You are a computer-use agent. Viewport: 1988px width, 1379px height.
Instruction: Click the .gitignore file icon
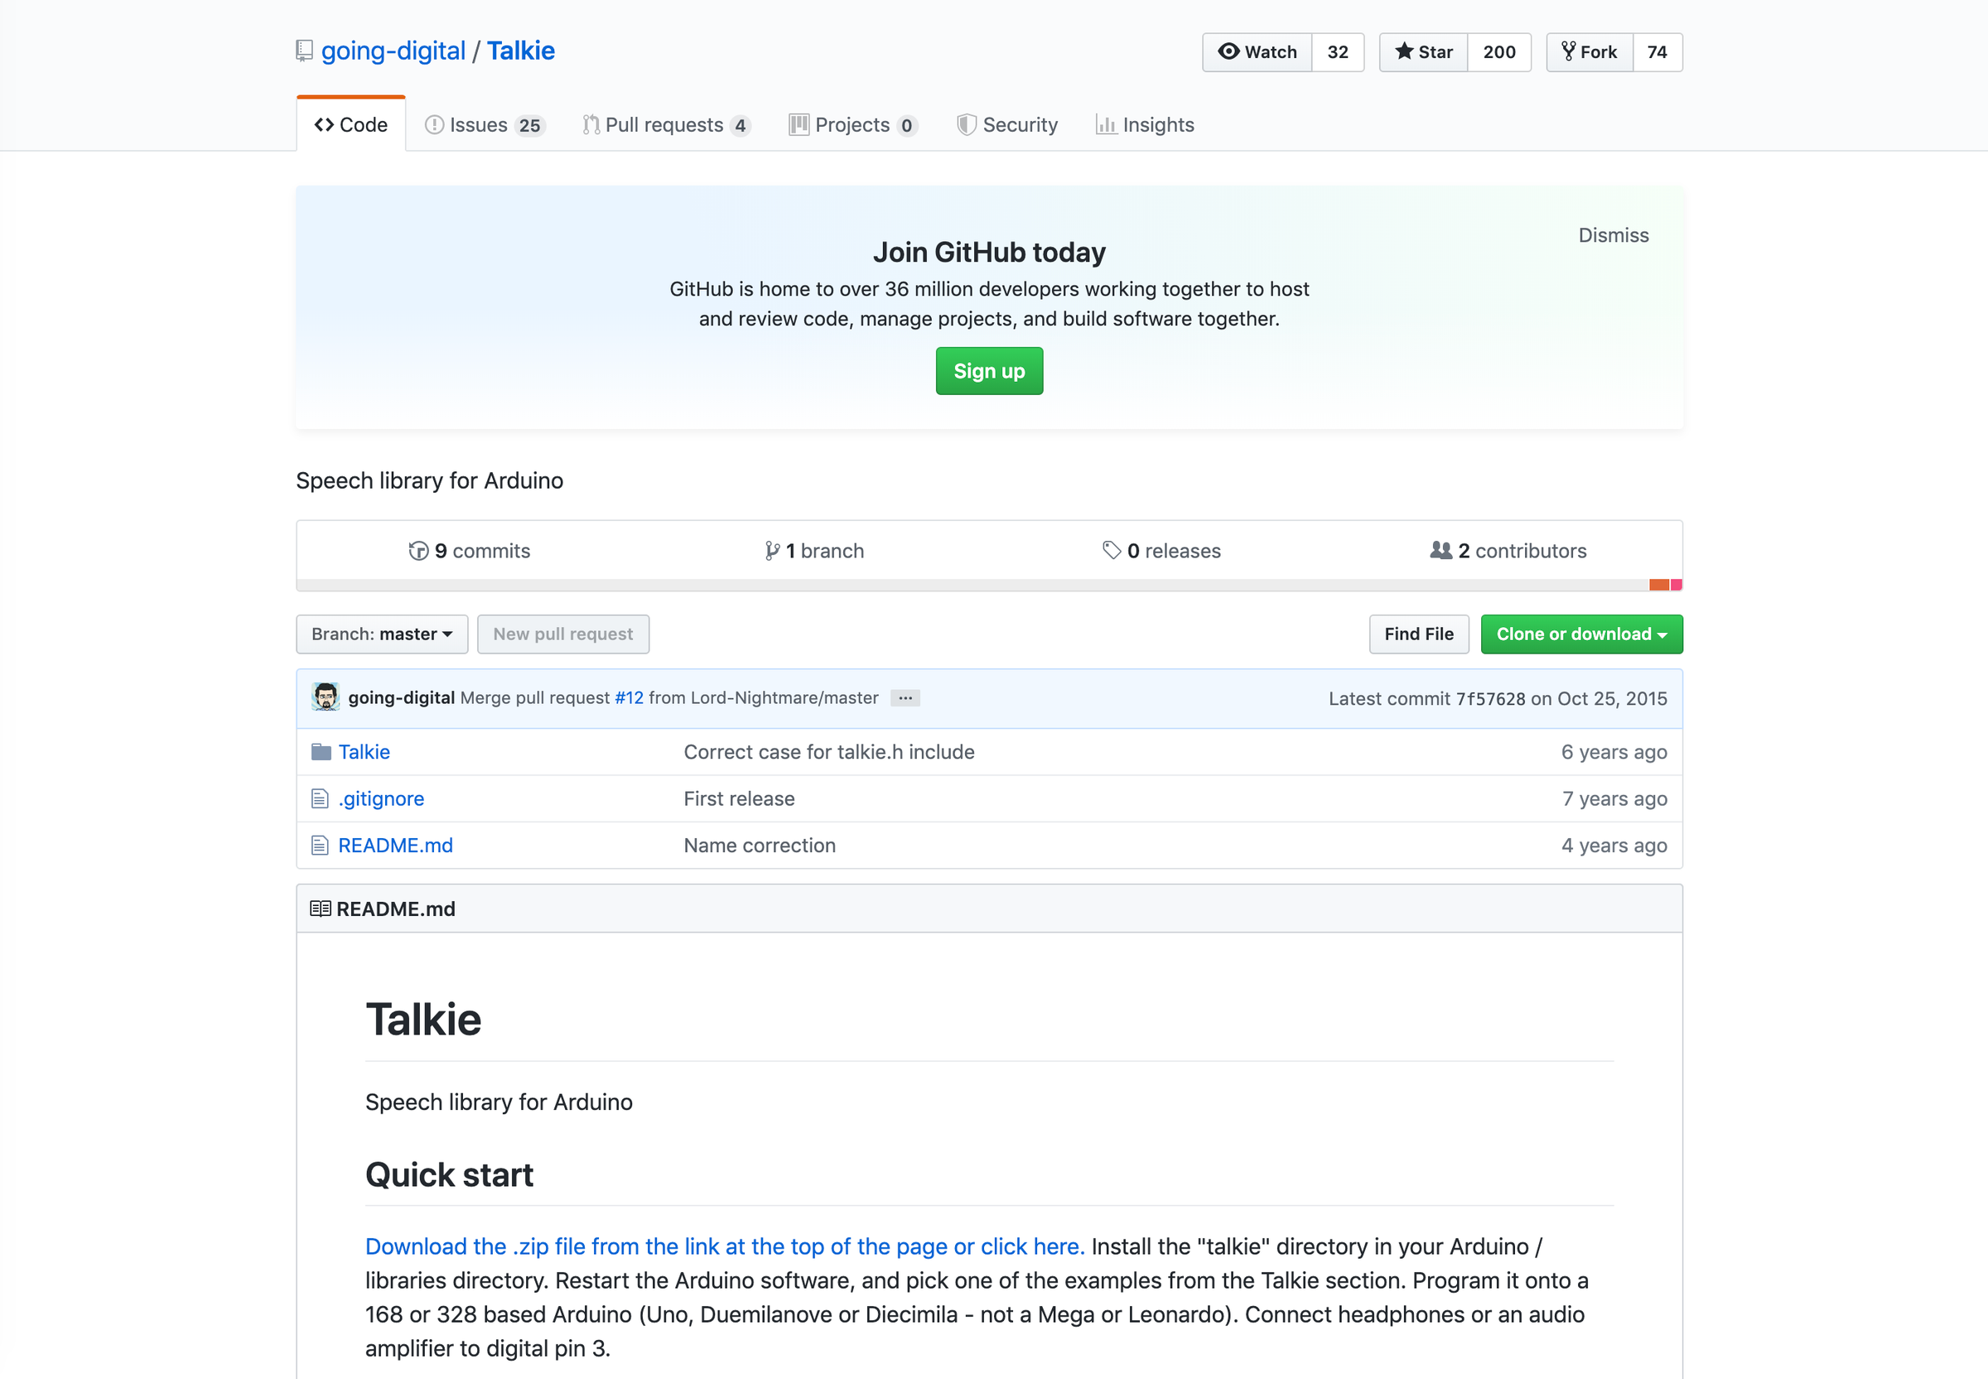[320, 798]
